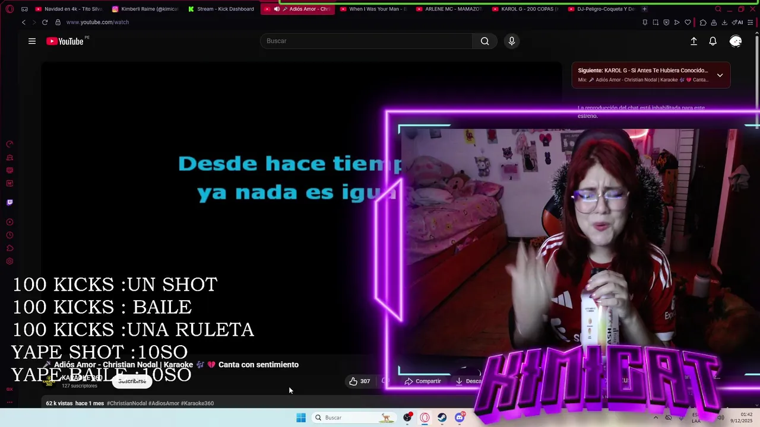Focus the YouTube Buscar search field
760x427 pixels.
[366, 41]
